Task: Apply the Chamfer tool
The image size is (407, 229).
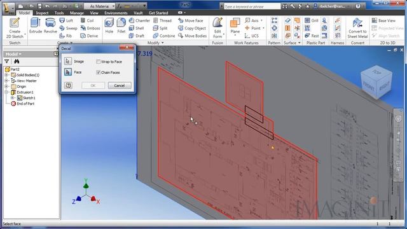Action: coord(139,20)
